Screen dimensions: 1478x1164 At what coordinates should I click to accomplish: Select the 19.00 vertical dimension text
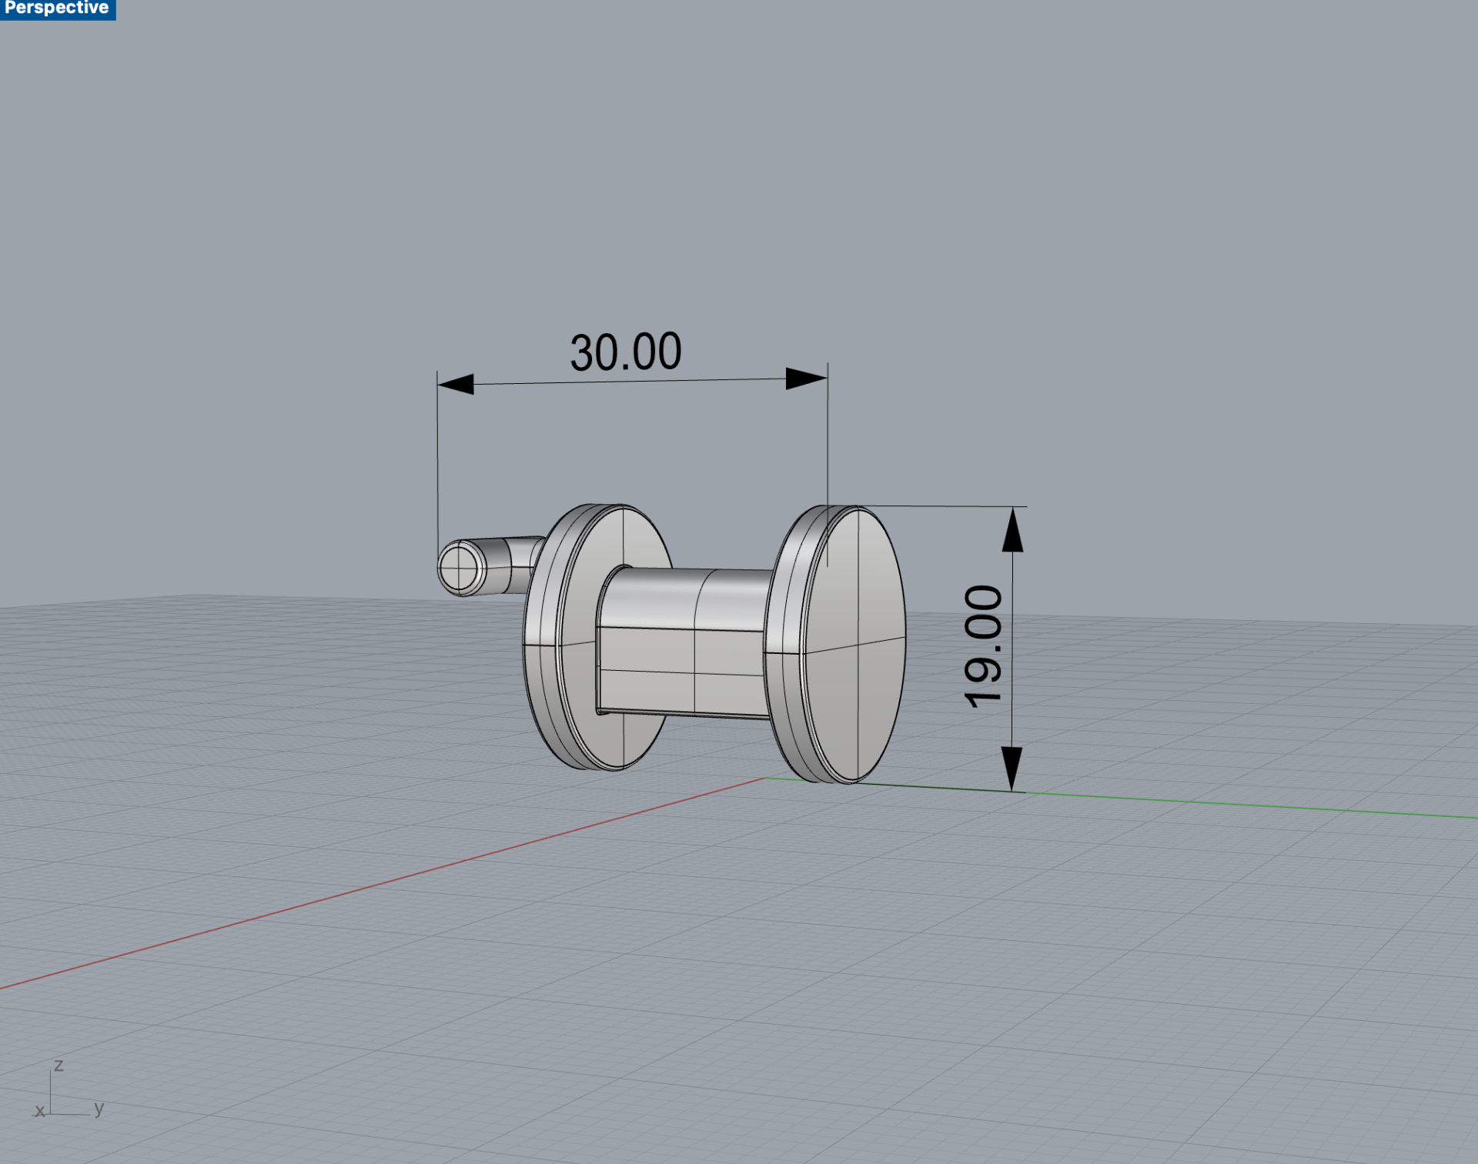click(983, 646)
